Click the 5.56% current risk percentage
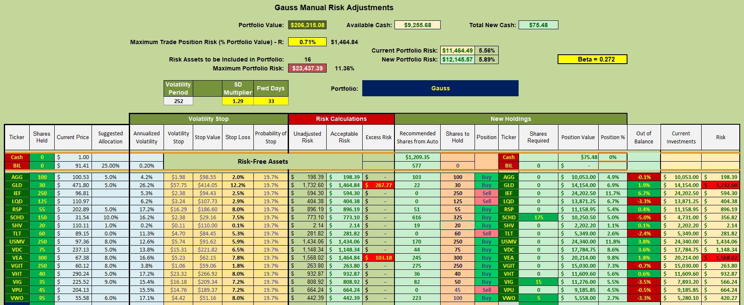Image resolution: width=744 pixels, height=305 pixels. pyautogui.click(x=486, y=50)
